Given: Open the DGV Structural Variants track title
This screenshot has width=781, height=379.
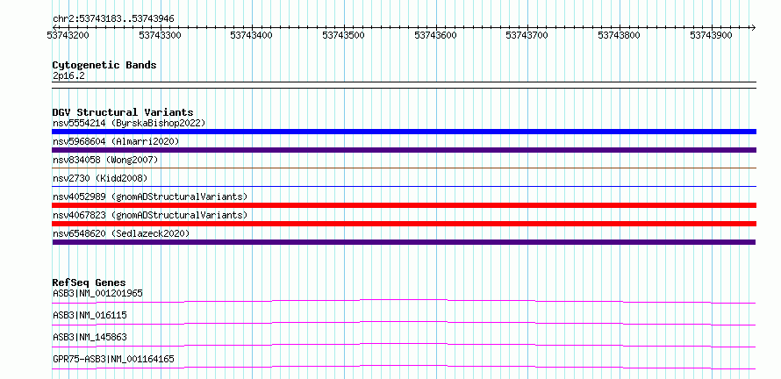Looking at the screenshot, I should [123, 112].
